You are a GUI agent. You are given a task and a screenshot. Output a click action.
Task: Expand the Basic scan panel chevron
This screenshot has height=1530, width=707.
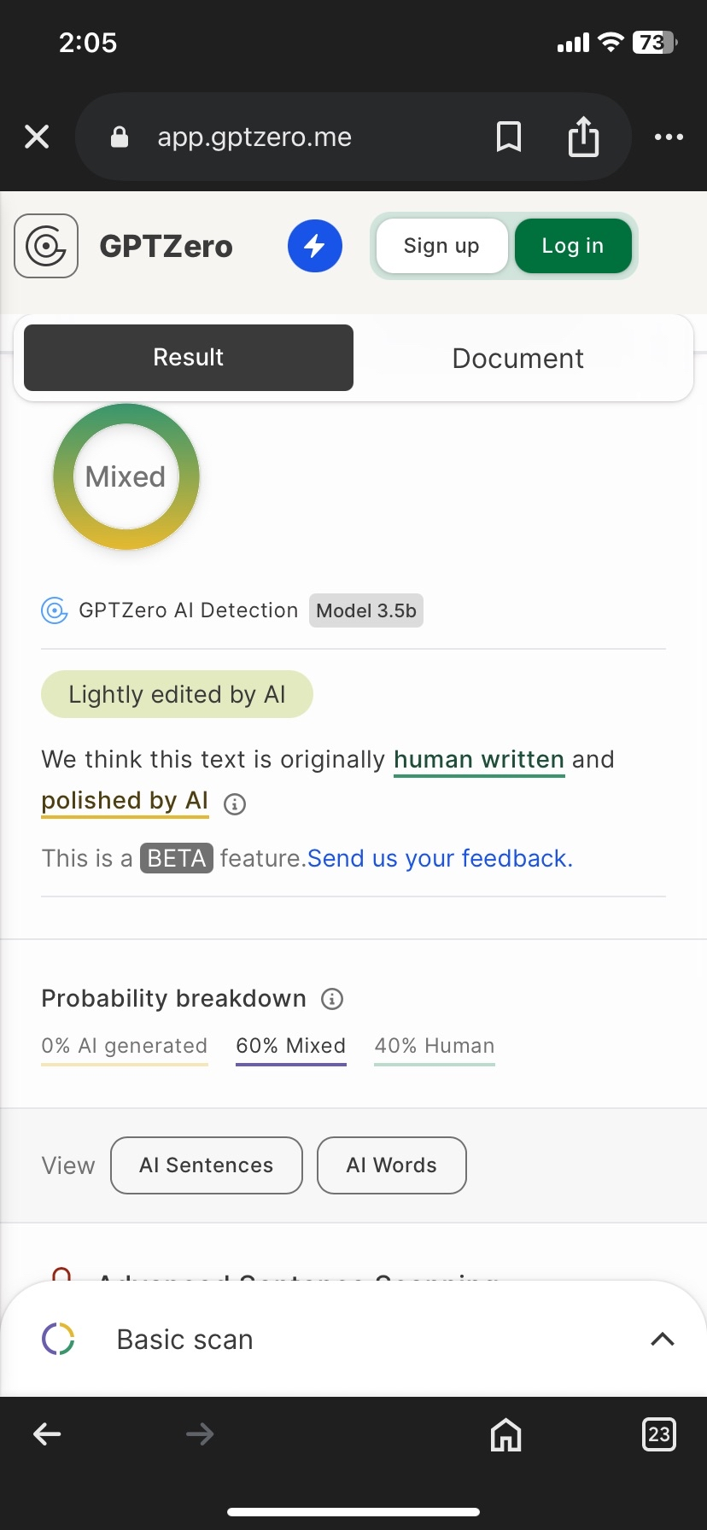click(x=663, y=1339)
